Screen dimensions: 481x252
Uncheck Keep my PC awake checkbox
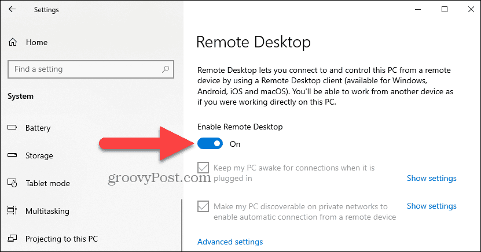tap(203, 168)
